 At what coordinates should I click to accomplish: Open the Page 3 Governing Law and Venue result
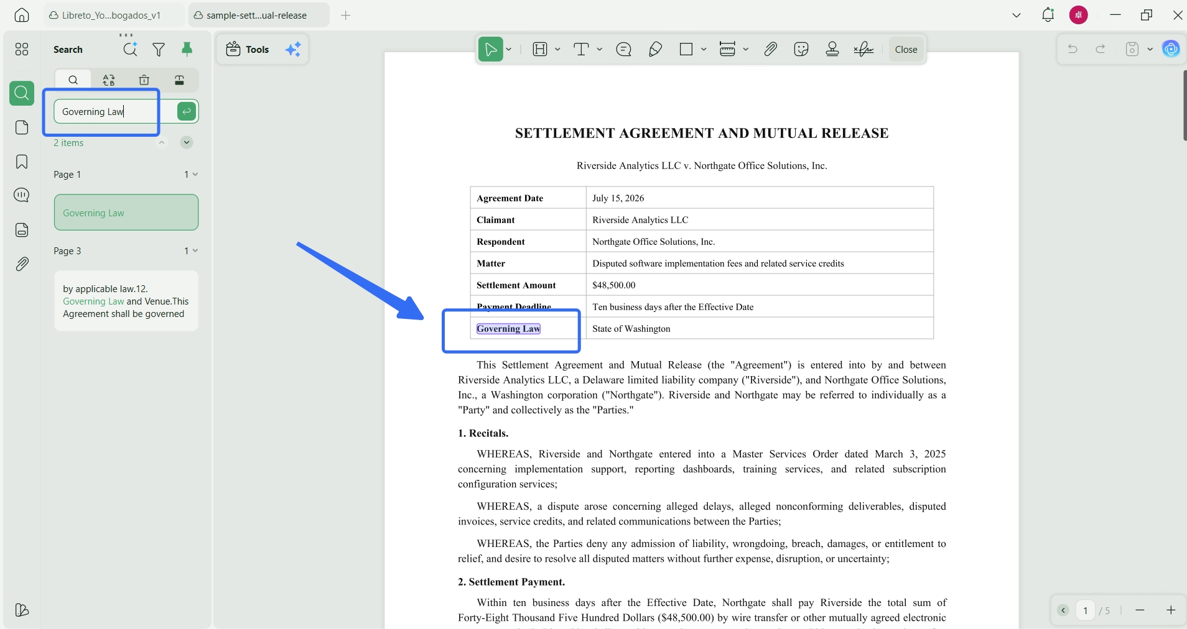coord(126,301)
